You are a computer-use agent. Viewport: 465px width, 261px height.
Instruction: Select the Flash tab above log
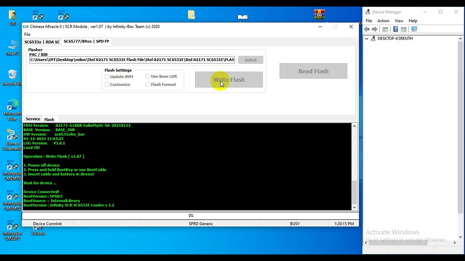coord(49,119)
